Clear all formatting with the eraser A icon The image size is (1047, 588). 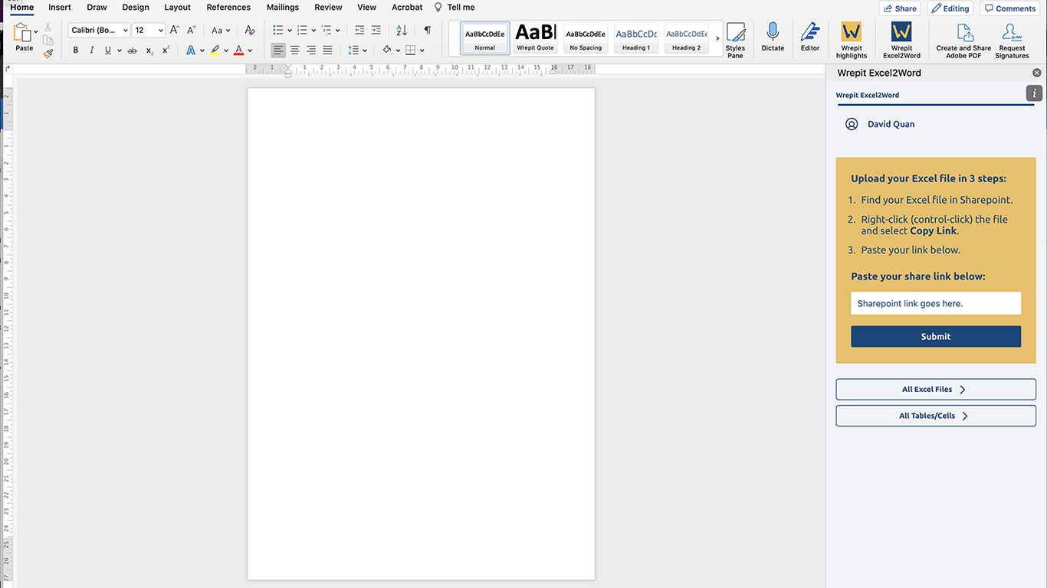[249, 30]
